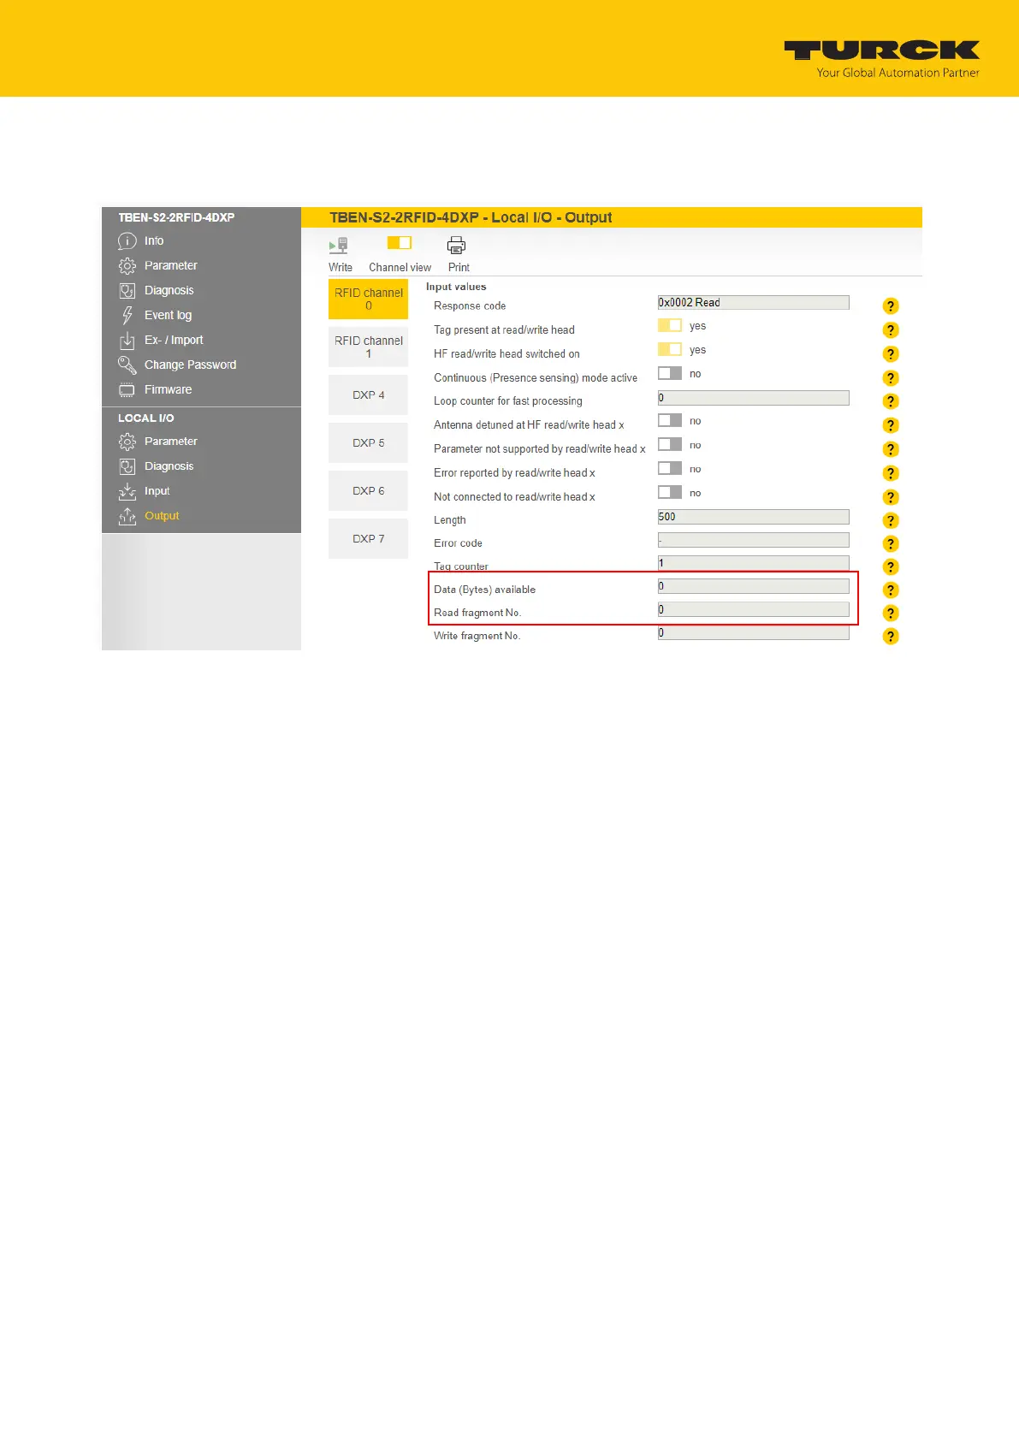
Task: Select the RFID channel 0 tab
Action: (369, 299)
